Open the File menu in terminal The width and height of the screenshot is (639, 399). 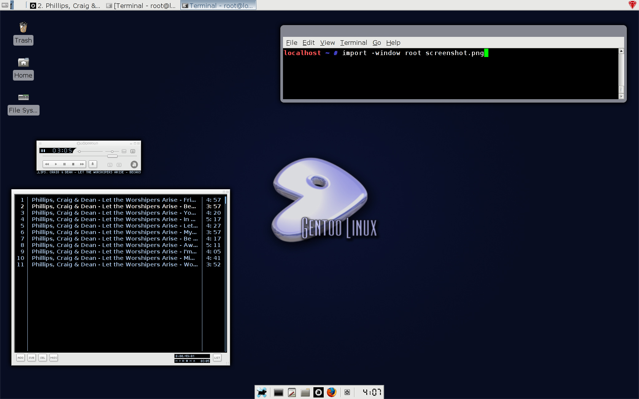click(292, 43)
